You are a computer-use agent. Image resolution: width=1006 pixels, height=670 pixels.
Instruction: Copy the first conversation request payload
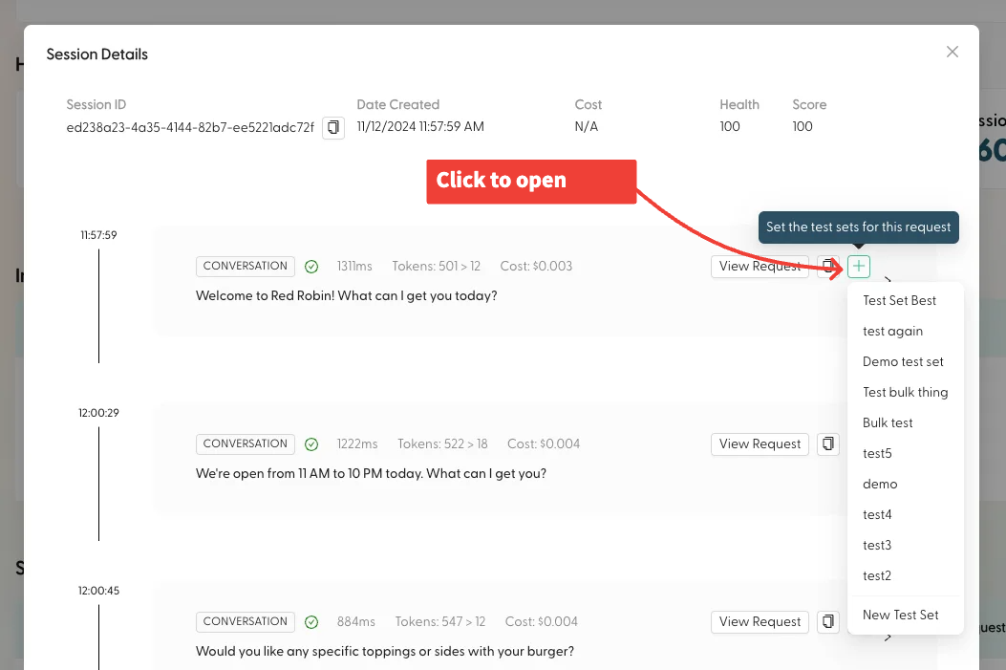point(827,267)
